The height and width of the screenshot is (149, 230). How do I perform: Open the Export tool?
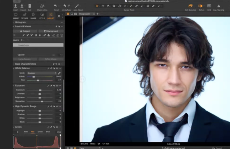[22, 6]
